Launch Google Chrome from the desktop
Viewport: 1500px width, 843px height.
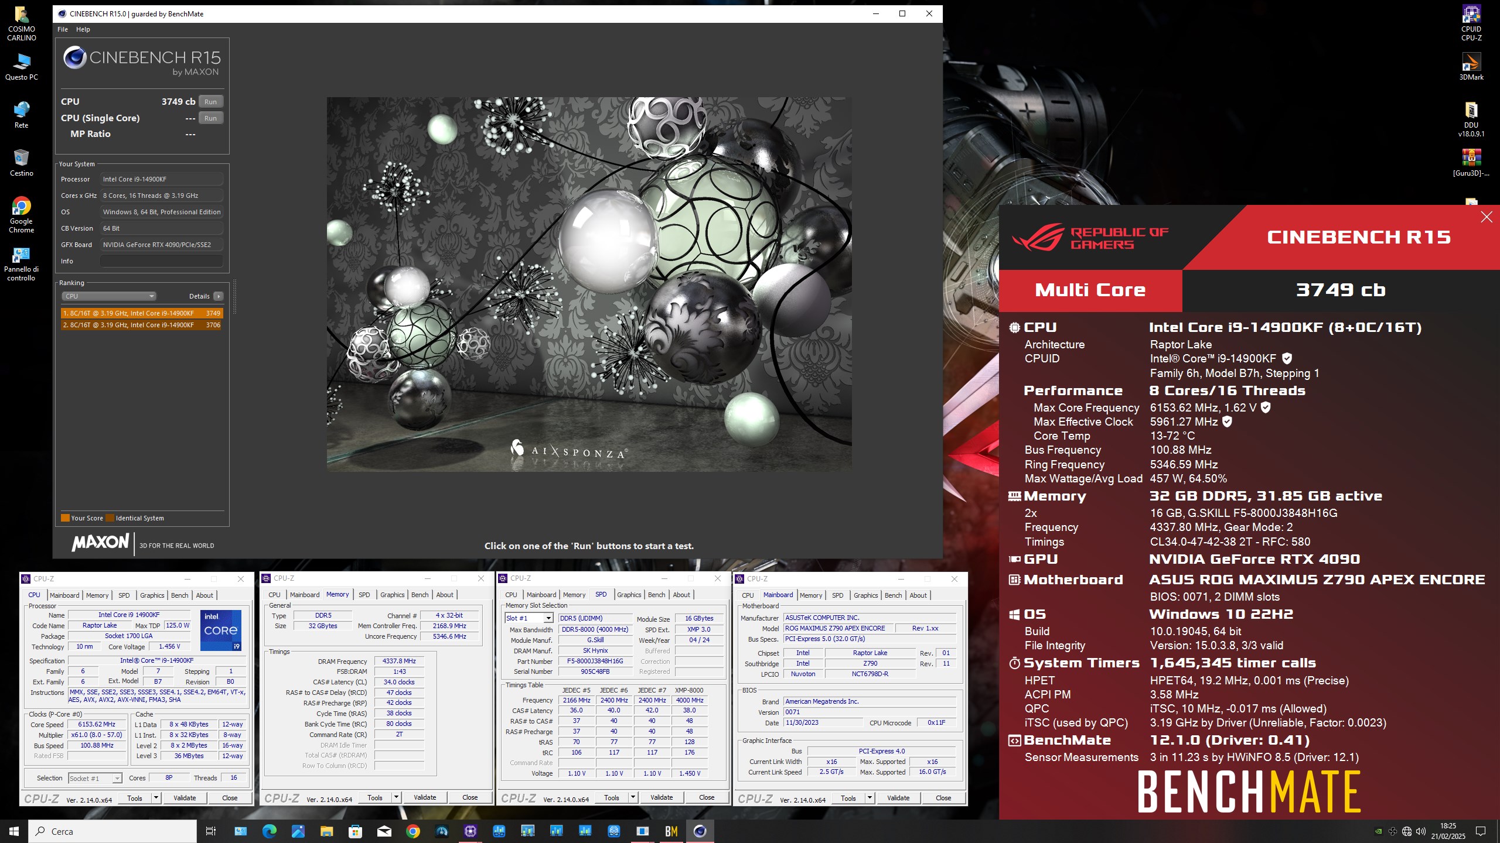click(x=22, y=215)
